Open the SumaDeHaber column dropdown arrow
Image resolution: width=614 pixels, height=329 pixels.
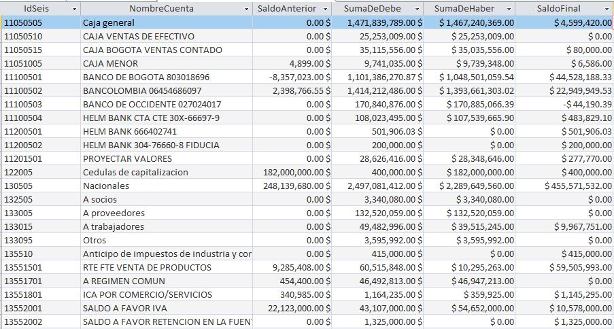[509, 9]
